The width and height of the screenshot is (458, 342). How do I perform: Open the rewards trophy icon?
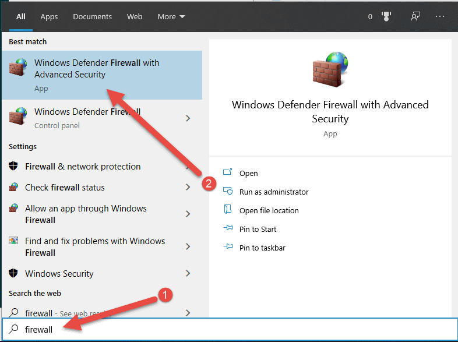click(386, 17)
